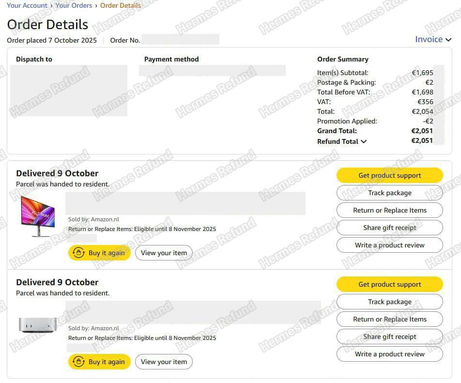461x383 pixels.
Task: Click Buy it again for the Mac mini
Action: tap(99, 362)
